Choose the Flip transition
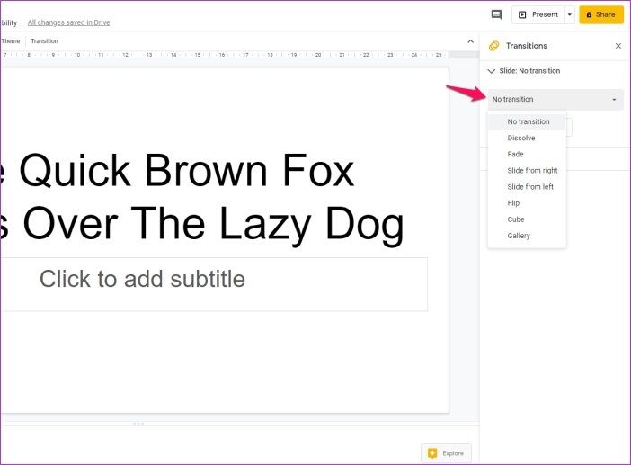Image resolution: width=631 pixels, height=465 pixels. click(x=527, y=203)
